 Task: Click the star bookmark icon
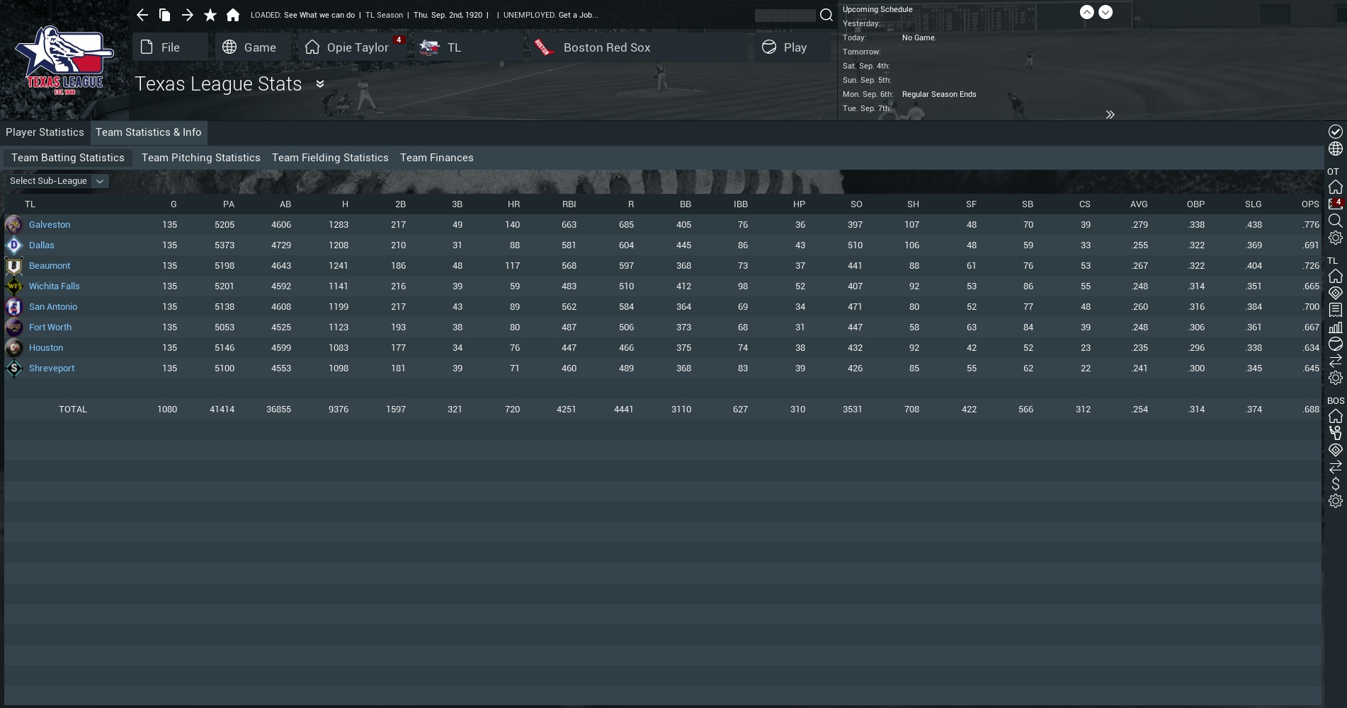[210, 15]
